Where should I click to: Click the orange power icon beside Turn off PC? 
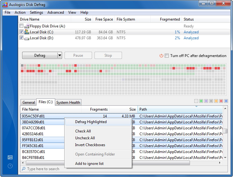pos(161,56)
